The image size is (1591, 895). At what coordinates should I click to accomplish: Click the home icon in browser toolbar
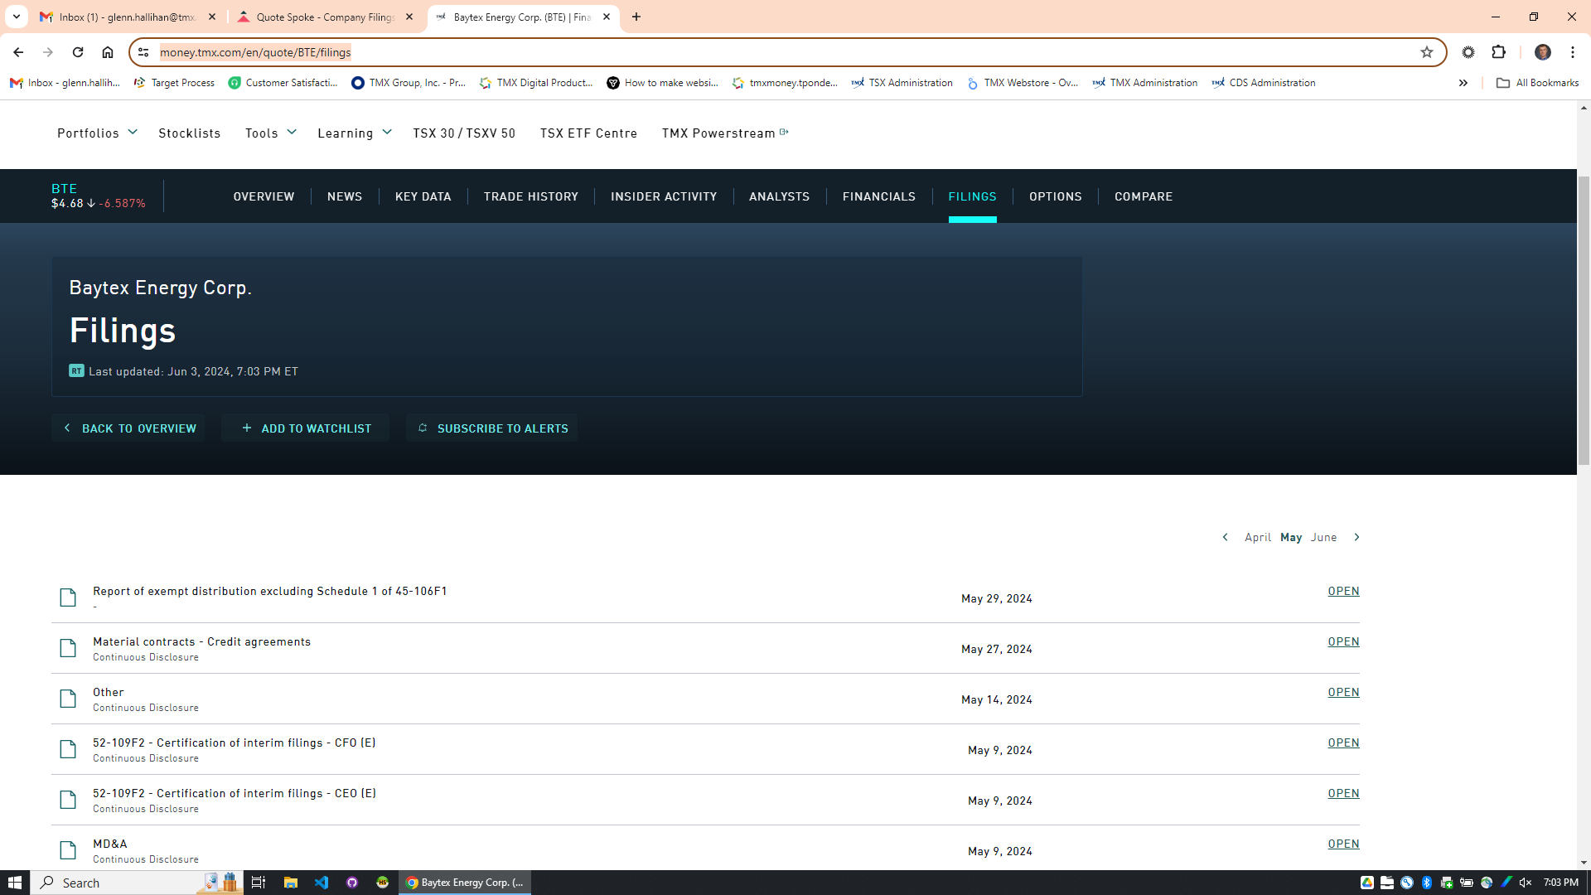pyautogui.click(x=108, y=52)
